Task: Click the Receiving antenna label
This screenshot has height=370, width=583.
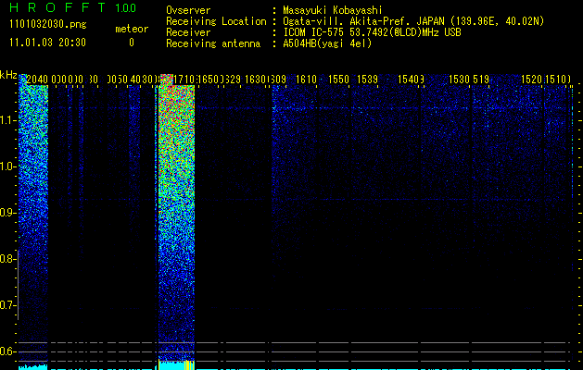Action: 213,43
